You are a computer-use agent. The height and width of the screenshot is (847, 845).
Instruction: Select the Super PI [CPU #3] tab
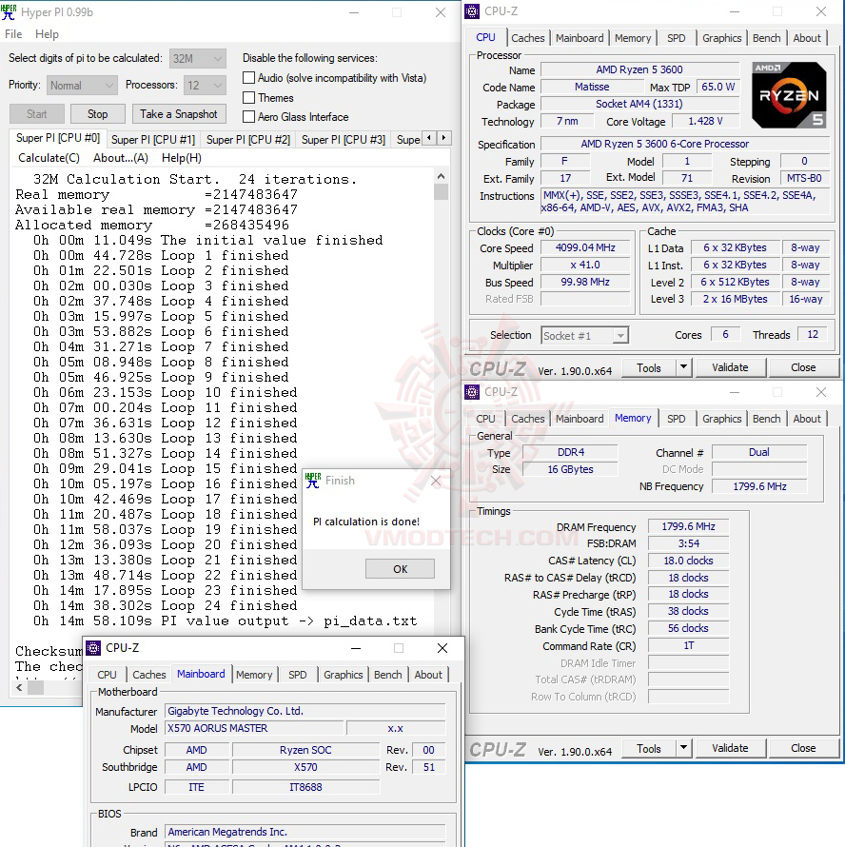(x=344, y=139)
